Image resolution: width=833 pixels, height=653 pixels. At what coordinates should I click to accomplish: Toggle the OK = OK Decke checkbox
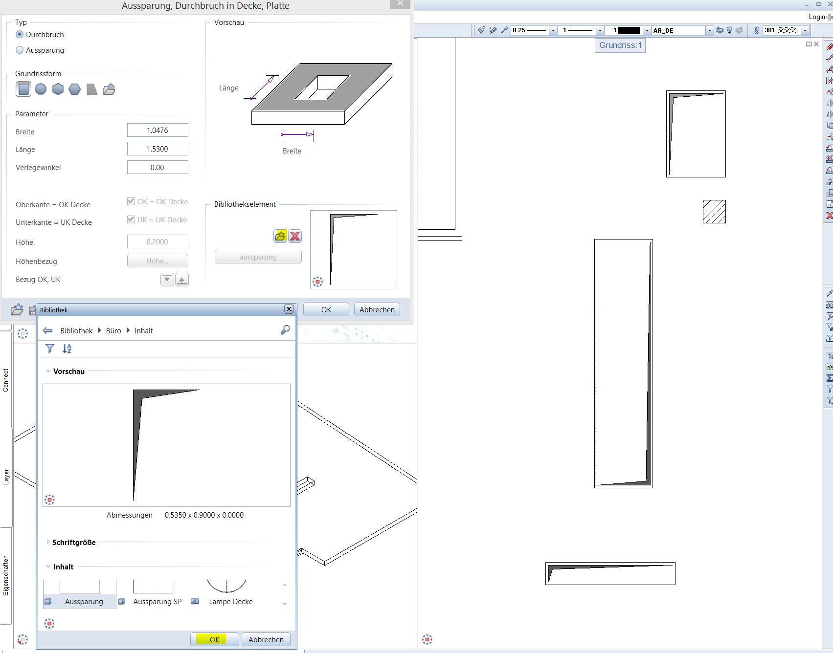click(131, 201)
